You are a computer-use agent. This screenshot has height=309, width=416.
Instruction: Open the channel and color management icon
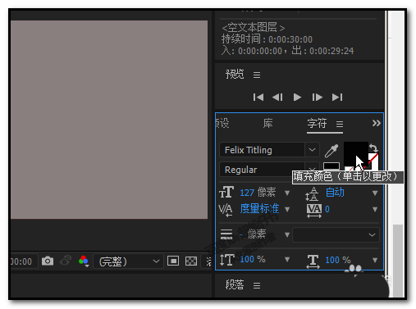[84, 261]
